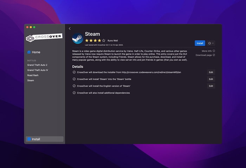Screen dimensions: 246x168
Task: Go back using the left chevron arrow
Action: (70, 28)
